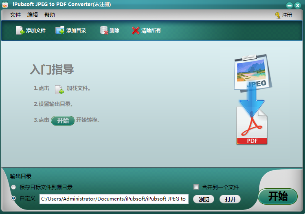Enable 合并到一个文件 checkbox
This screenshot has height=214, width=305.
[x=196, y=187]
